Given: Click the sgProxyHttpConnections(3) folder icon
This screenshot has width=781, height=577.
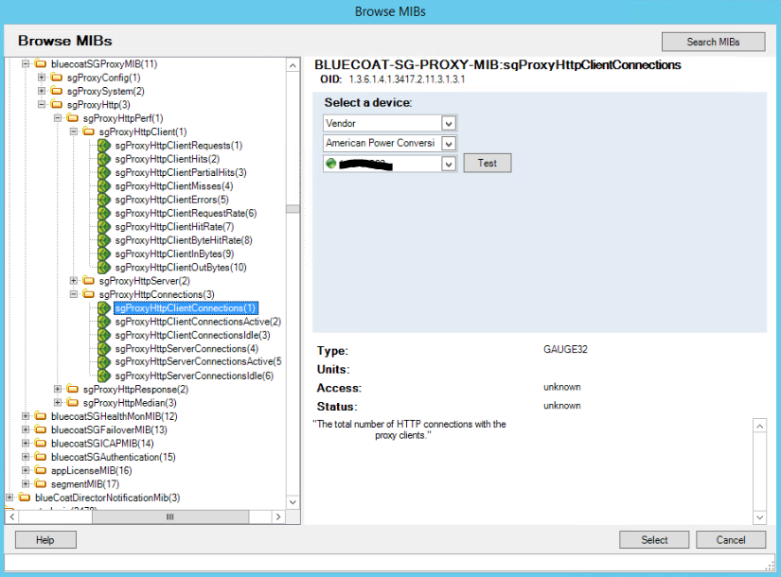Looking at the screenshot, I should coord(88,294).
